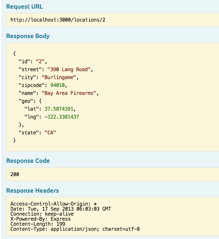Click the Content-Type application/json header line
Screen dimensions: 219x239
(75, 229)
